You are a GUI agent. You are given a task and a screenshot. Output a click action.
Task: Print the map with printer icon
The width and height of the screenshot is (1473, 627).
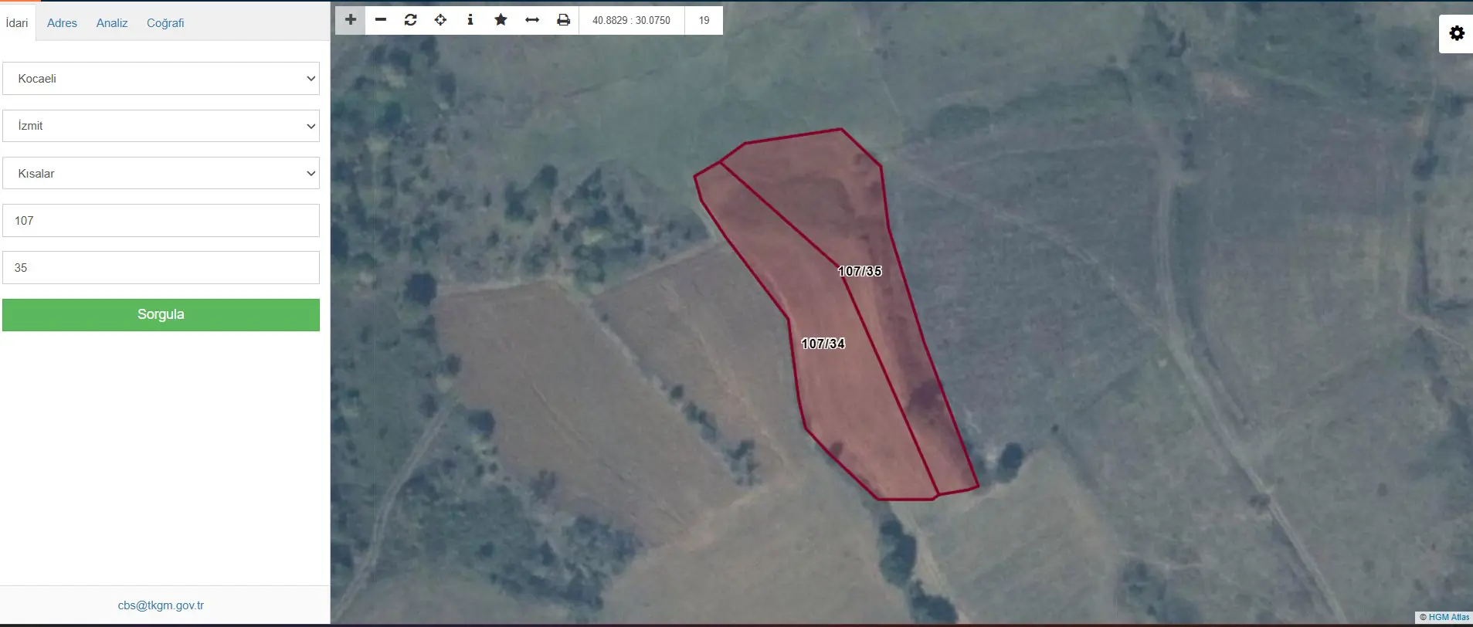click(564, 20)
